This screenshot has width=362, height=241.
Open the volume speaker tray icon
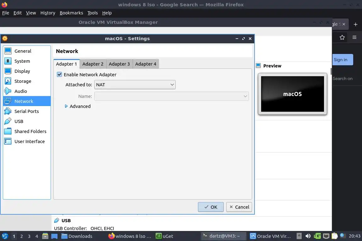(308, 236)
